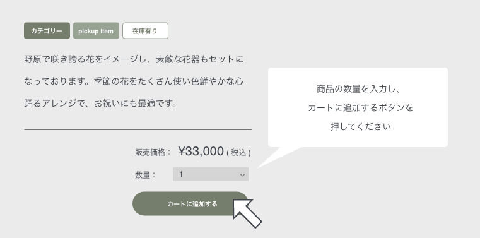Image resolution: width=480 pixels, height=238 pixels.
Task: Click the white instruction speech bubble
Action: click(358, 107)
